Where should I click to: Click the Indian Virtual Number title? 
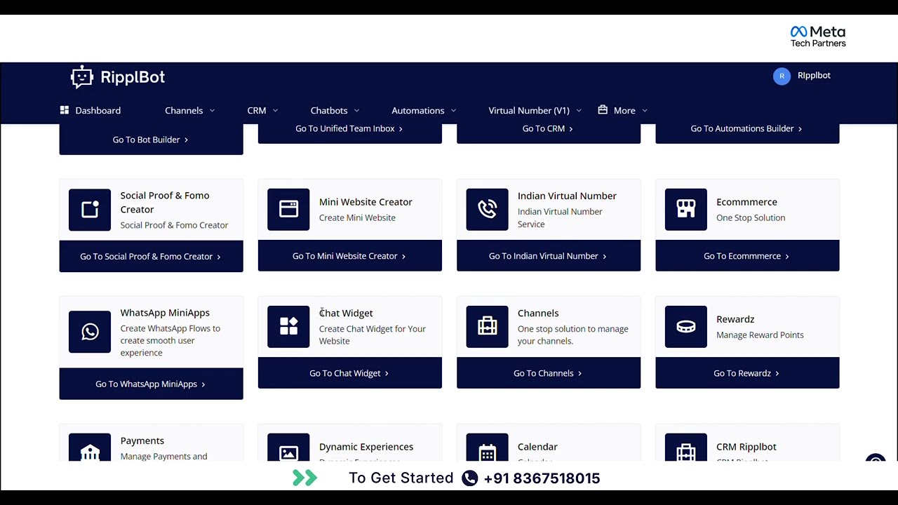tap(567, 196)
